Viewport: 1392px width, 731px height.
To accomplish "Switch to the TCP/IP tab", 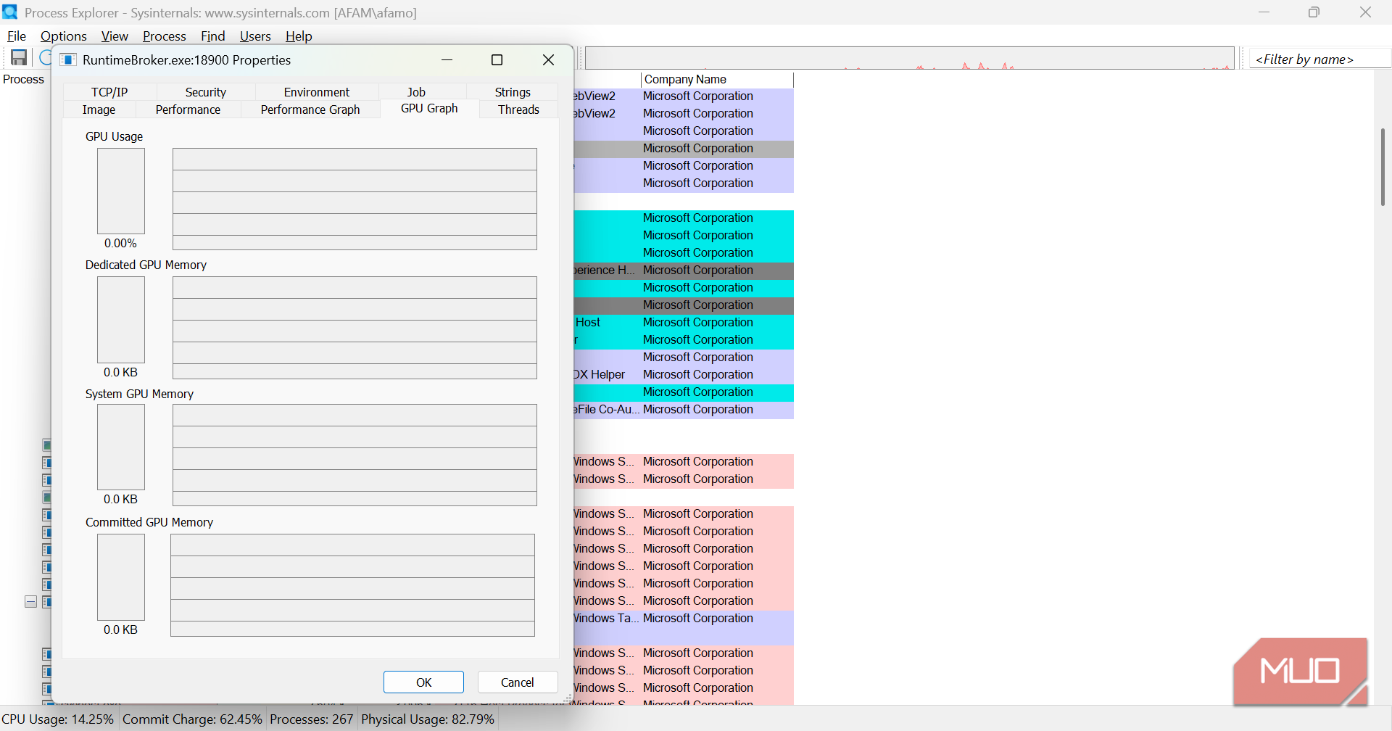I will (x=109, y=92).
